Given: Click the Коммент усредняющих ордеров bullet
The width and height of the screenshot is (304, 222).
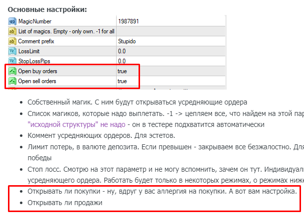Looking at the screenshot, I should 101,135.
